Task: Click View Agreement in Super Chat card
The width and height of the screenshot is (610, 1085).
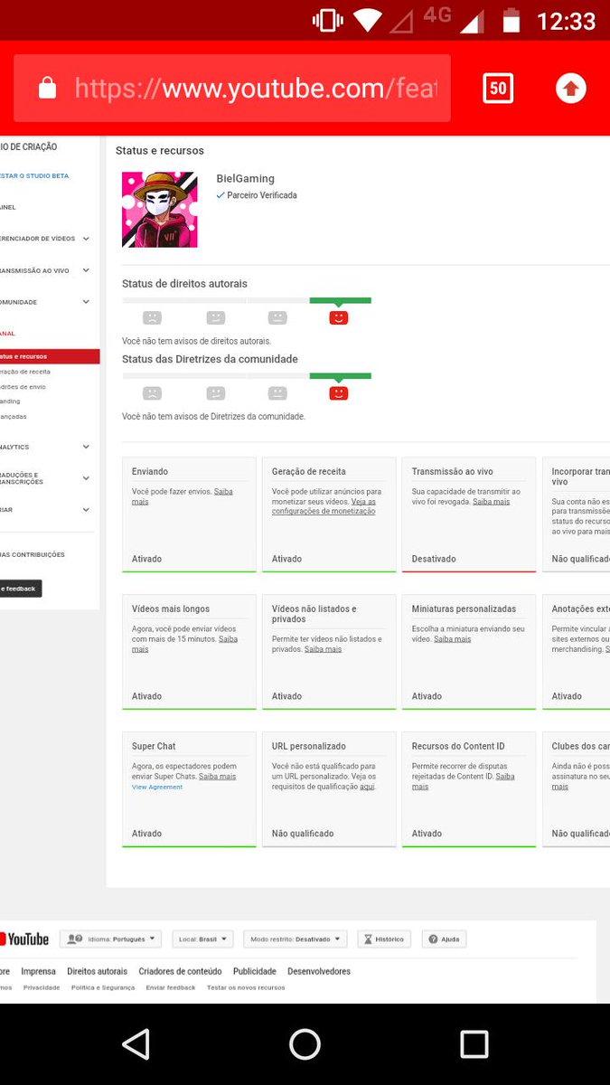Action: click(x=157, y=787)
